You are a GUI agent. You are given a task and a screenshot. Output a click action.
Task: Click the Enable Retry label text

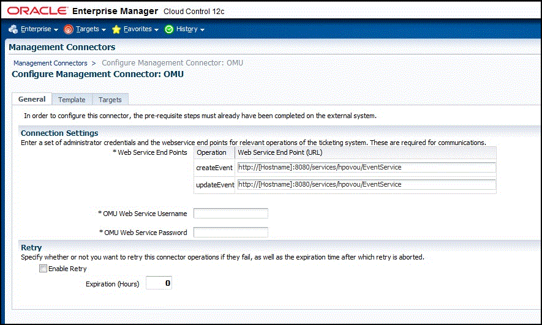67,269
